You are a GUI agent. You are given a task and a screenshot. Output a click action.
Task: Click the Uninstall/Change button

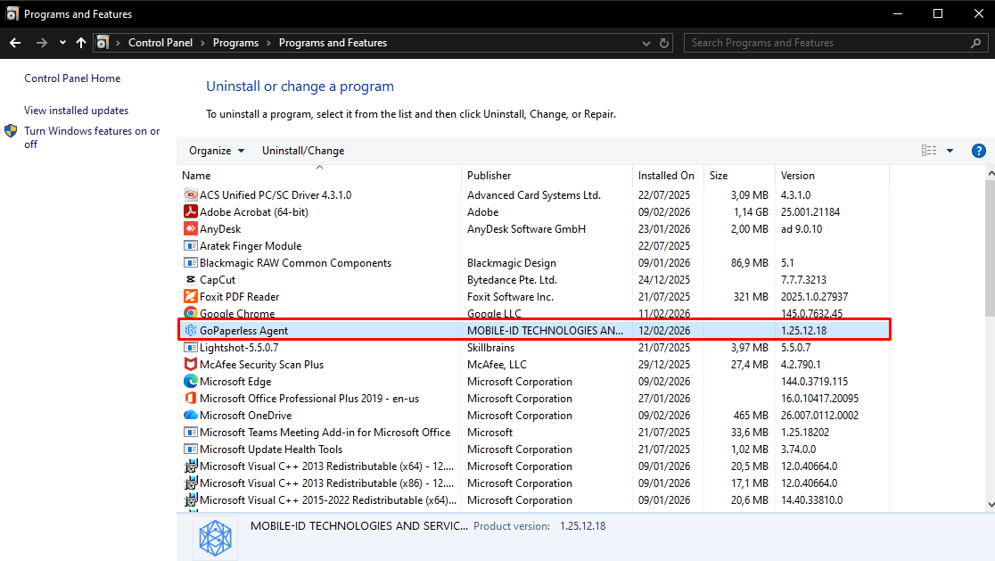(x=303, y=151)
